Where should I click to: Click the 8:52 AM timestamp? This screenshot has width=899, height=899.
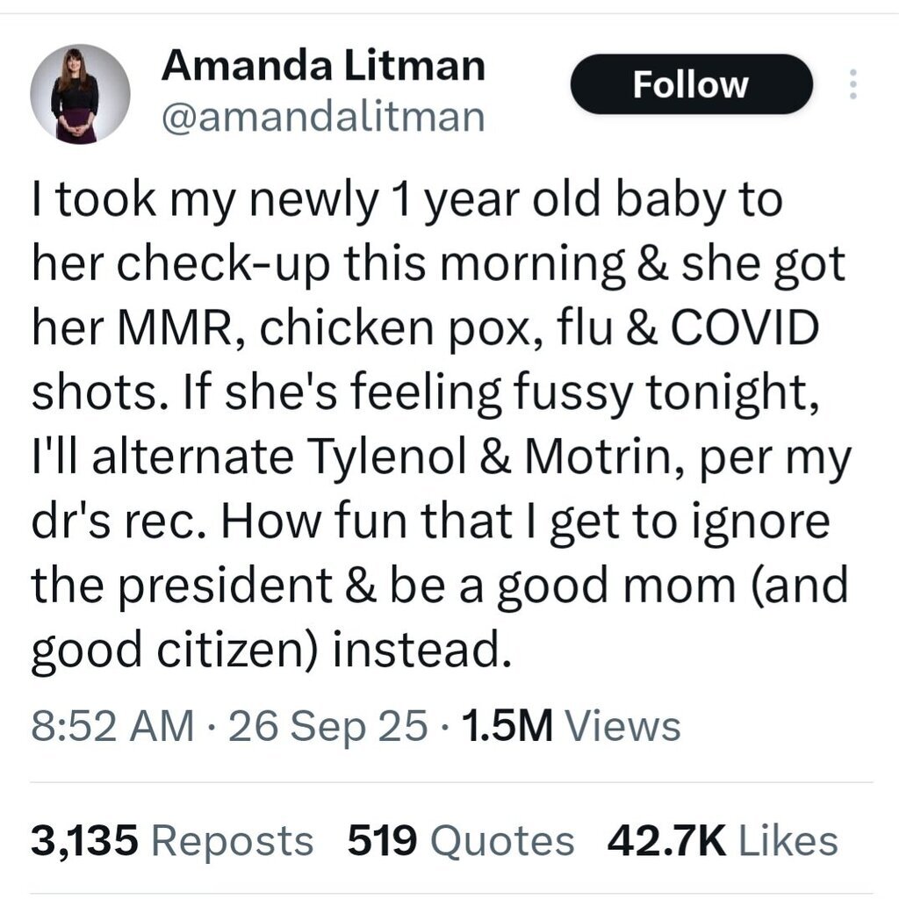112,726
